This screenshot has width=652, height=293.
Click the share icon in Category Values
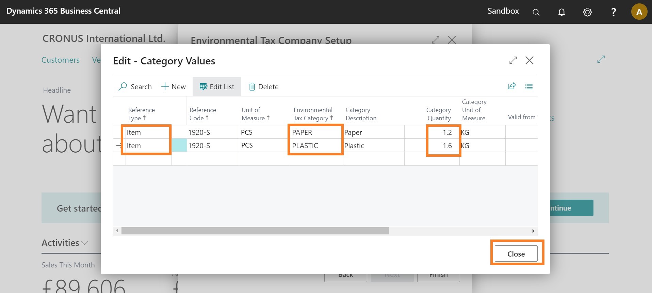coord(512,86)
